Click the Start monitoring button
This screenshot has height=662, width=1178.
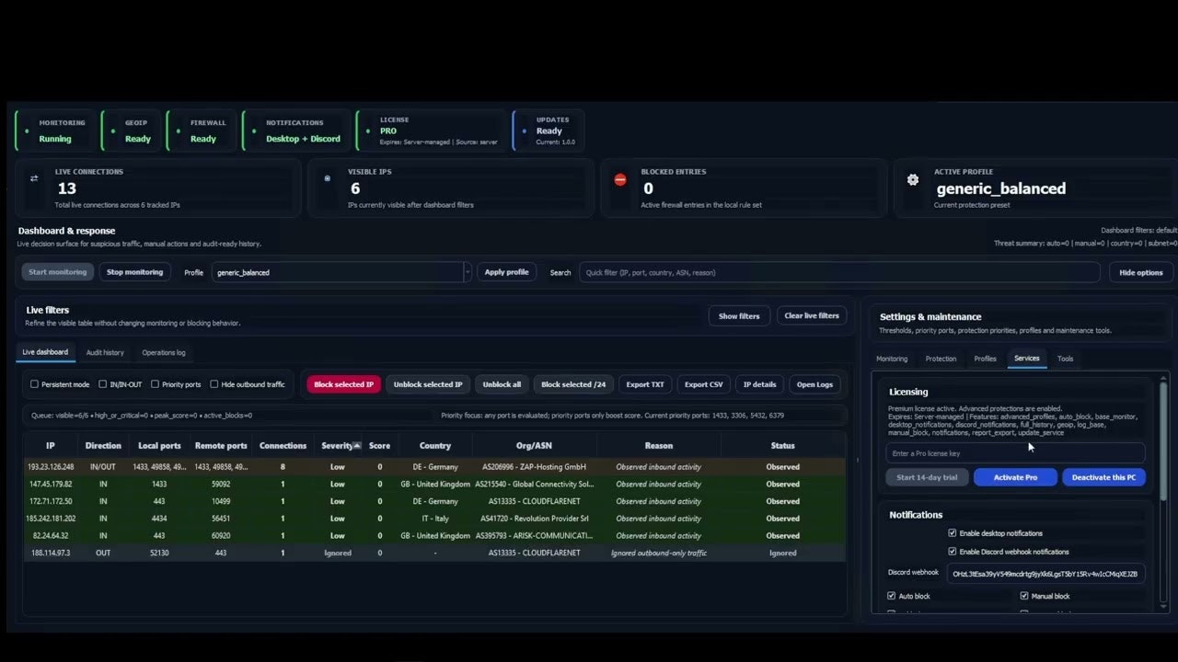[57, 272]
